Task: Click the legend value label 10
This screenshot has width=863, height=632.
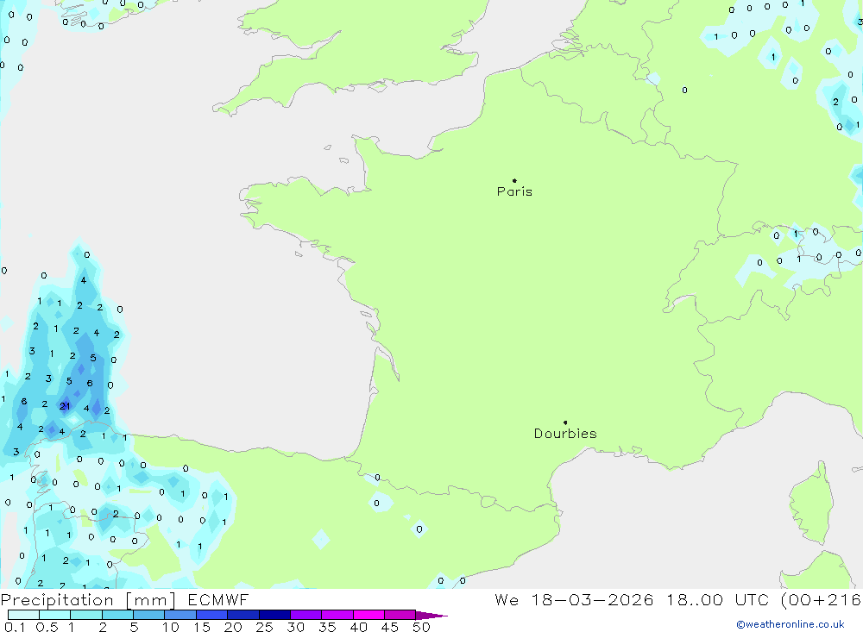Action: [x=171, y=627]
